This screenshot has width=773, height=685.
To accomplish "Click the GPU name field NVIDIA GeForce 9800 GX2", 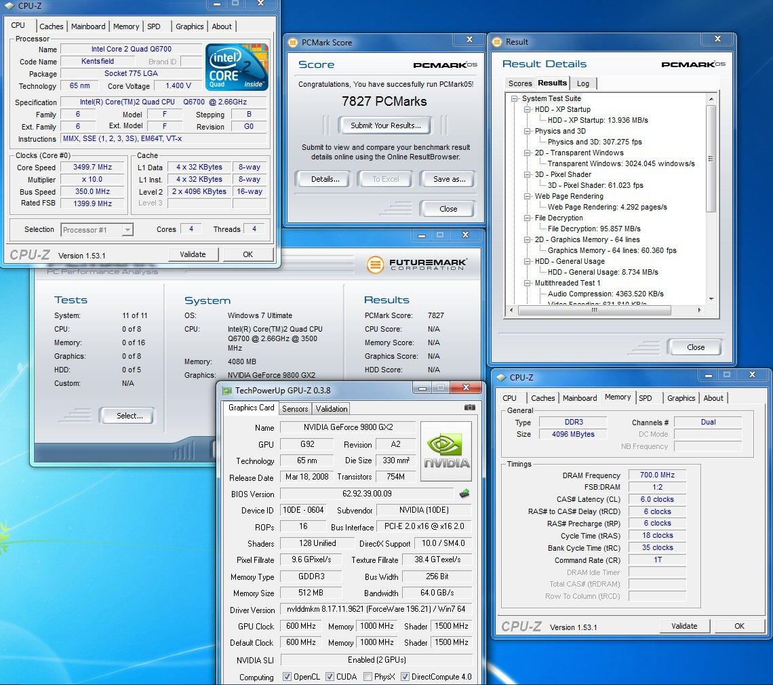I will tap(348, 427).
